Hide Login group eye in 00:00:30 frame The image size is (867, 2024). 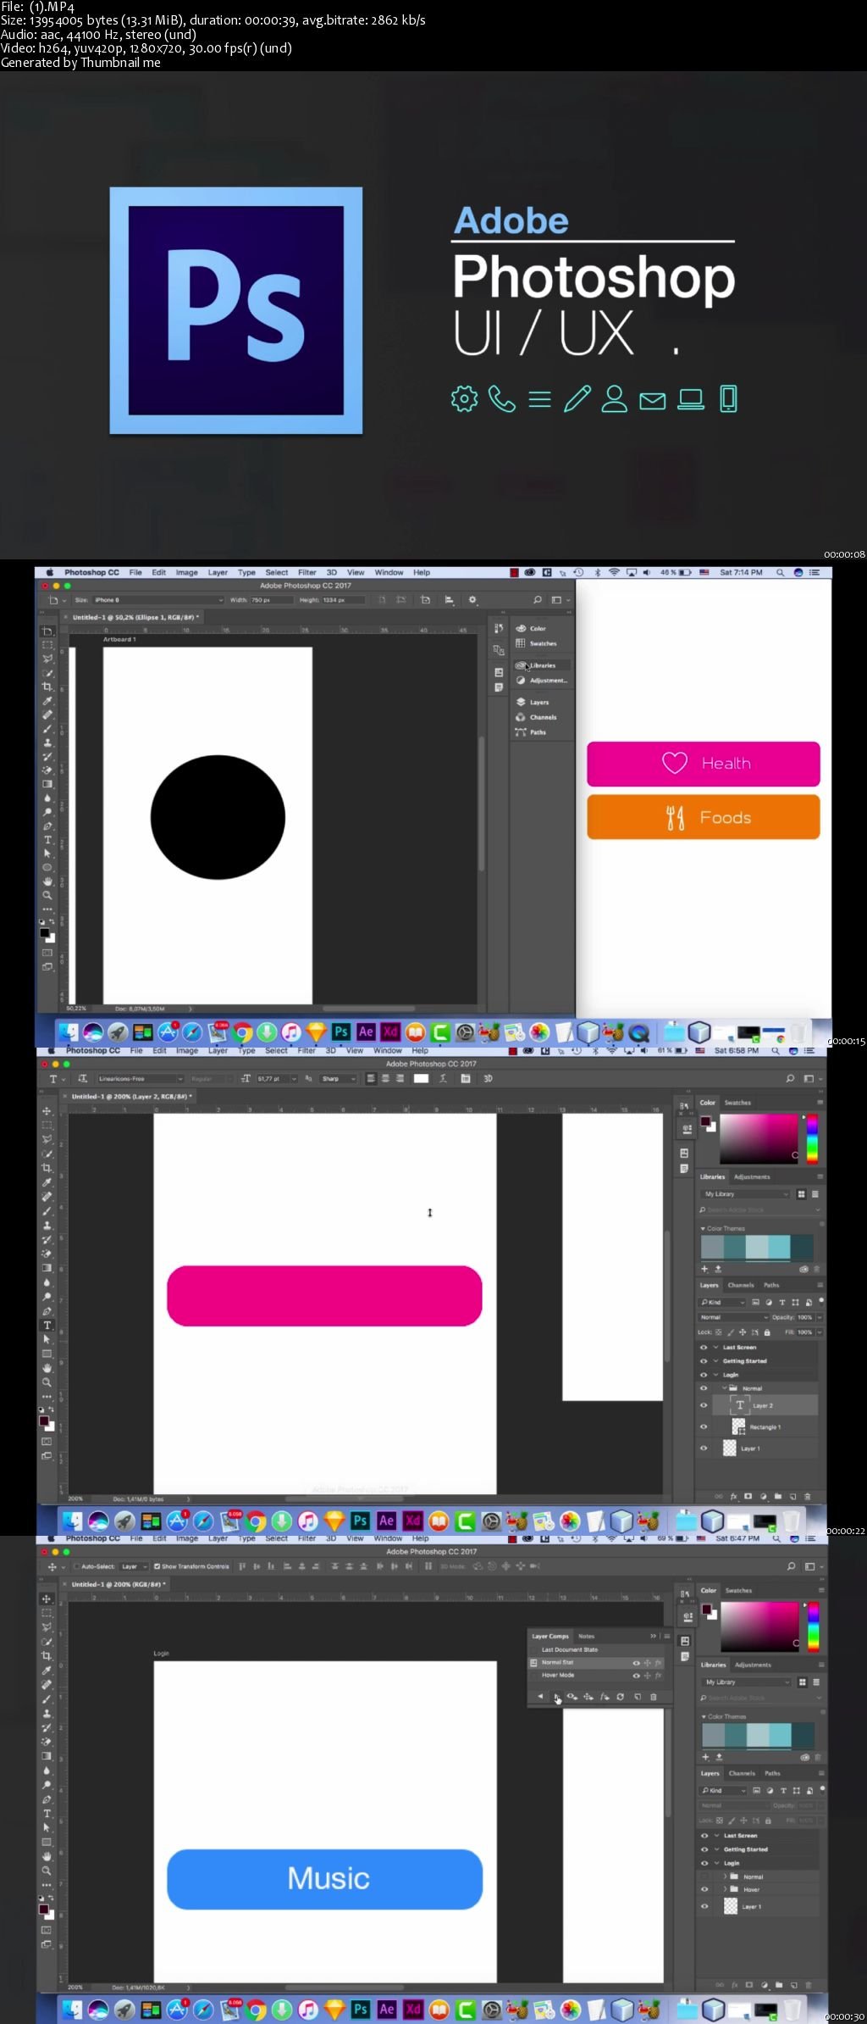pos(704,1863)
